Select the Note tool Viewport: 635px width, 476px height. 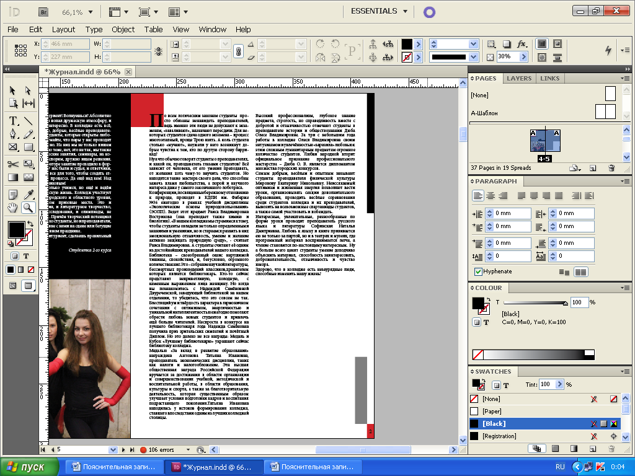point(14,195)
